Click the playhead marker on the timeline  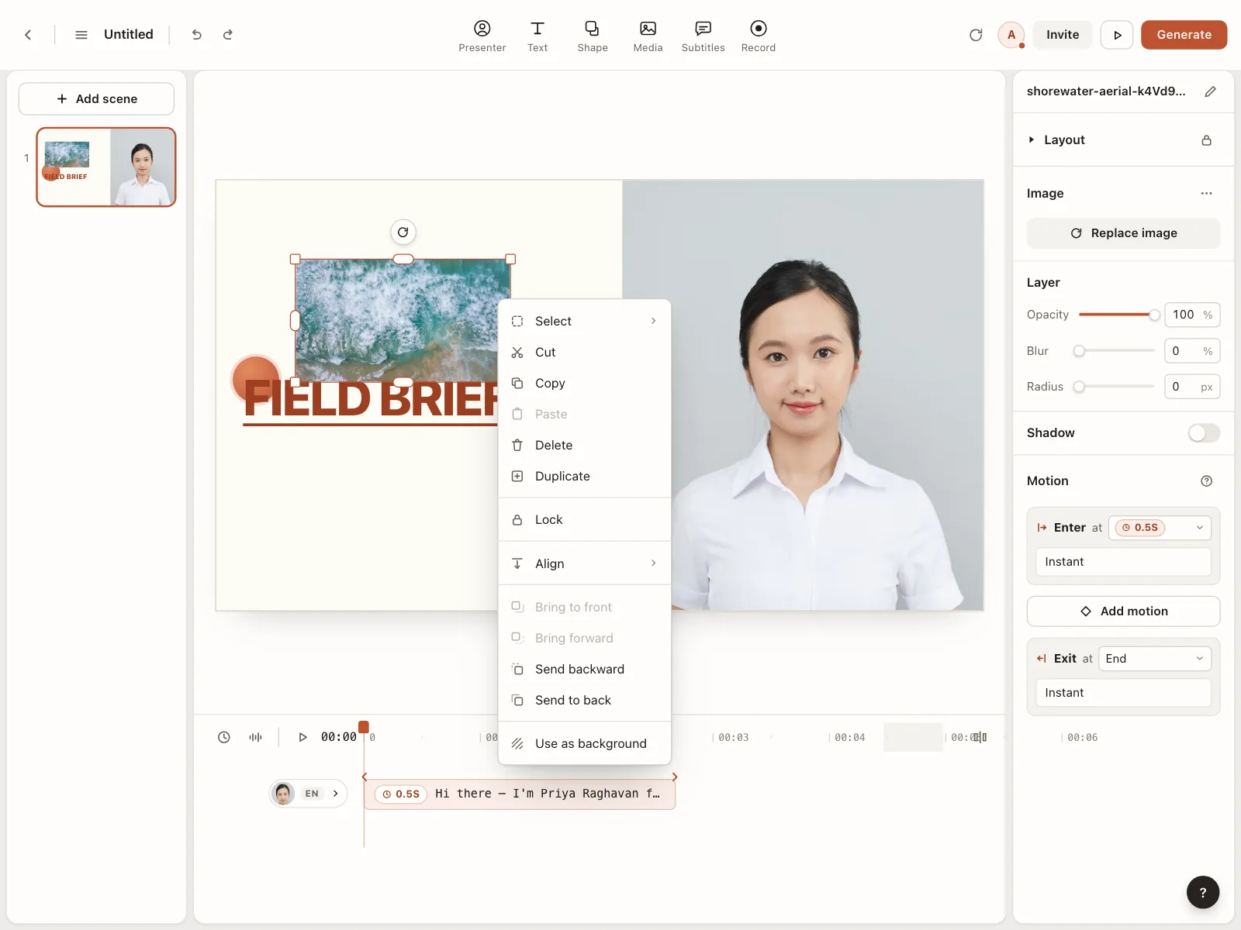point(364,727)
